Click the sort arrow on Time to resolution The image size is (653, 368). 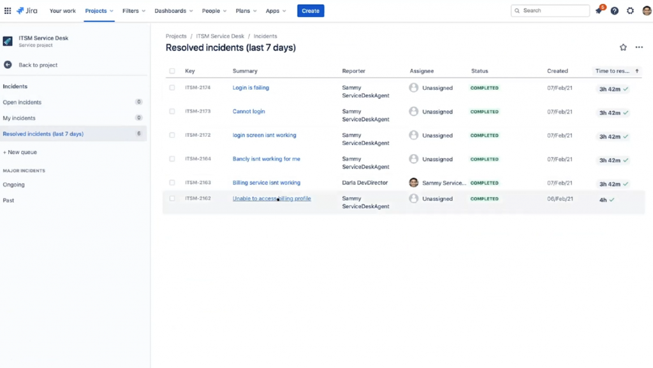637,71
